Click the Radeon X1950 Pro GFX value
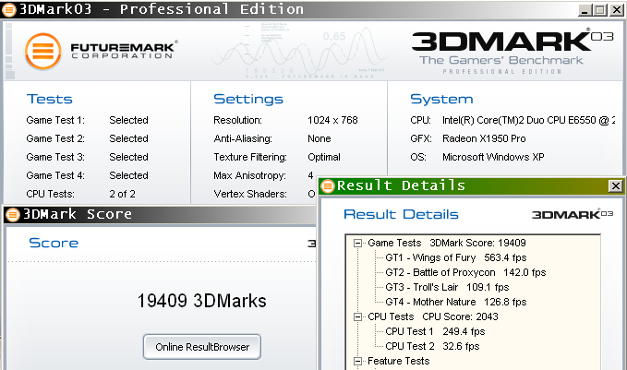This screenshot has width=627, height=370. pyautogui.click(x=484, y=138)
